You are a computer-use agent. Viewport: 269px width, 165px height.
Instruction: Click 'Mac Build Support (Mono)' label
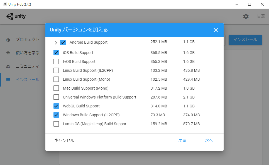pos(85,88)
